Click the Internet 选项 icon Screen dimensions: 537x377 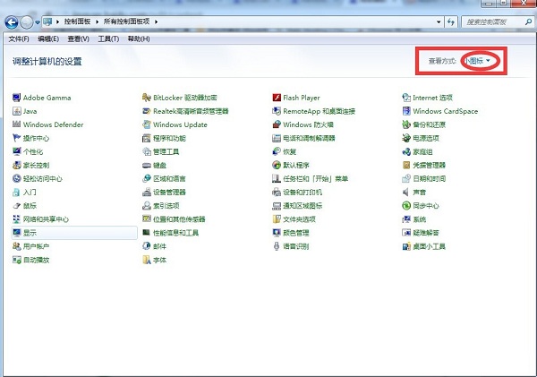(x=406, y=98)
